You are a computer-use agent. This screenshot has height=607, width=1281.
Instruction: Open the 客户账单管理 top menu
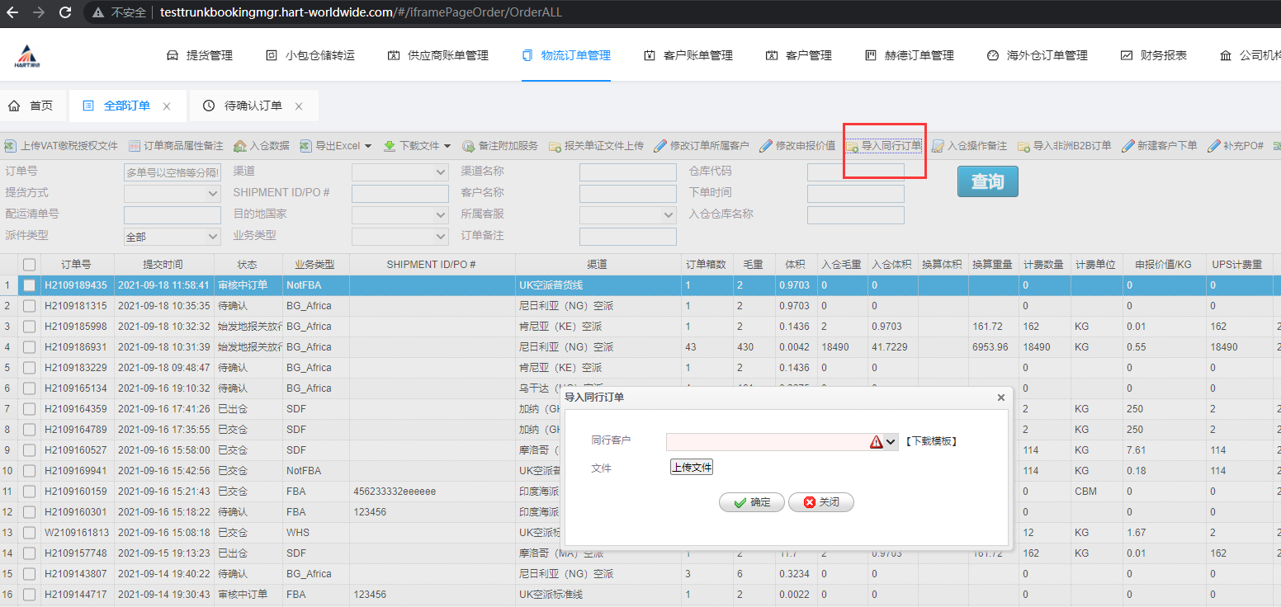coord(688,55)
